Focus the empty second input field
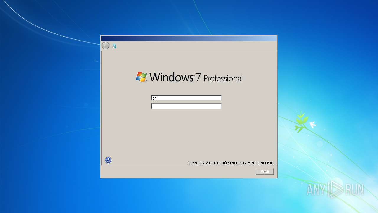This screenshot has width=378, height=213. 186,106
